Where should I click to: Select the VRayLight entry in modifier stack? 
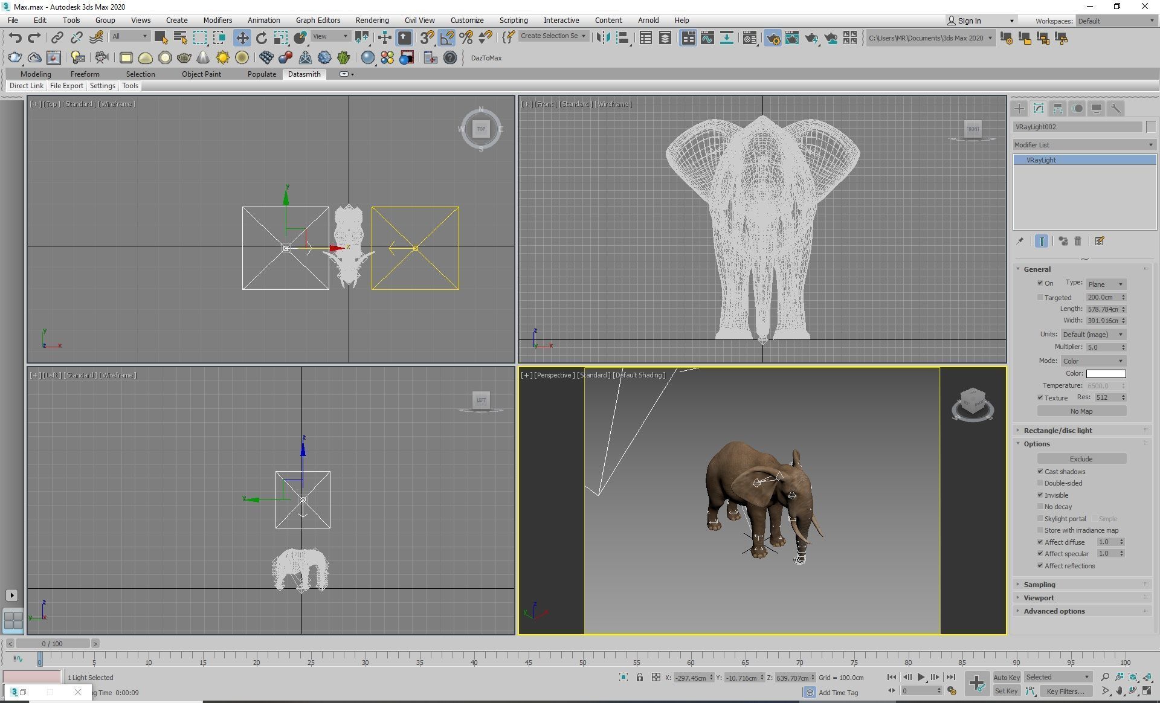pyautogui.click(x=1084, y=160)
